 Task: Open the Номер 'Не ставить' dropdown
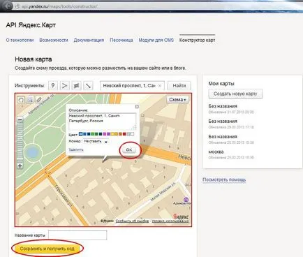[x=96, y=141]
